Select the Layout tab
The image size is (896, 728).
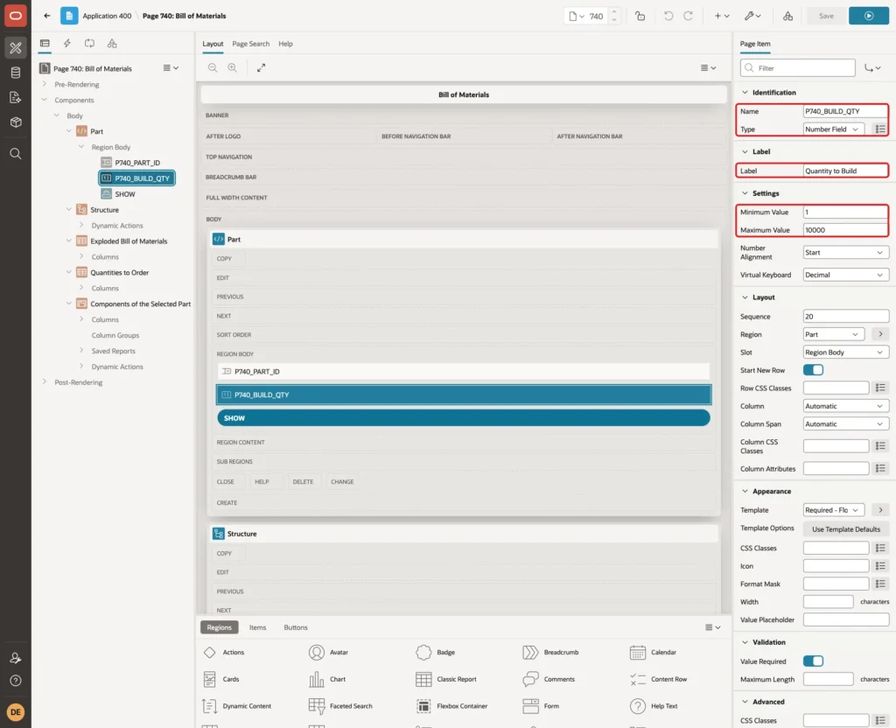pyautogui.click(x=213, y=44)
